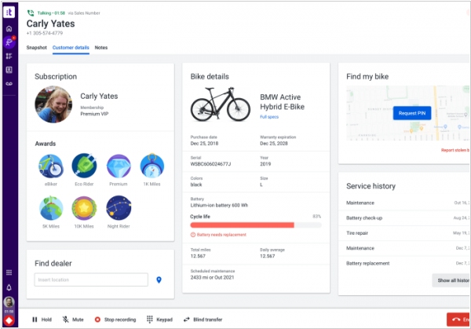Open the apps grid icon in the sidebar
The image size is (471, 329).
click(x=9, y=272)
